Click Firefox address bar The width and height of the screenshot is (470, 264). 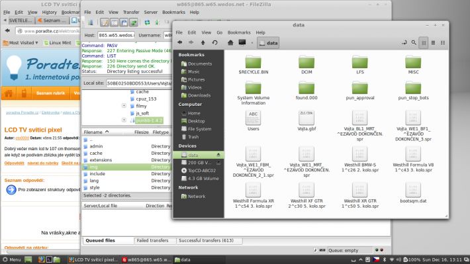(x=48, y=31)
